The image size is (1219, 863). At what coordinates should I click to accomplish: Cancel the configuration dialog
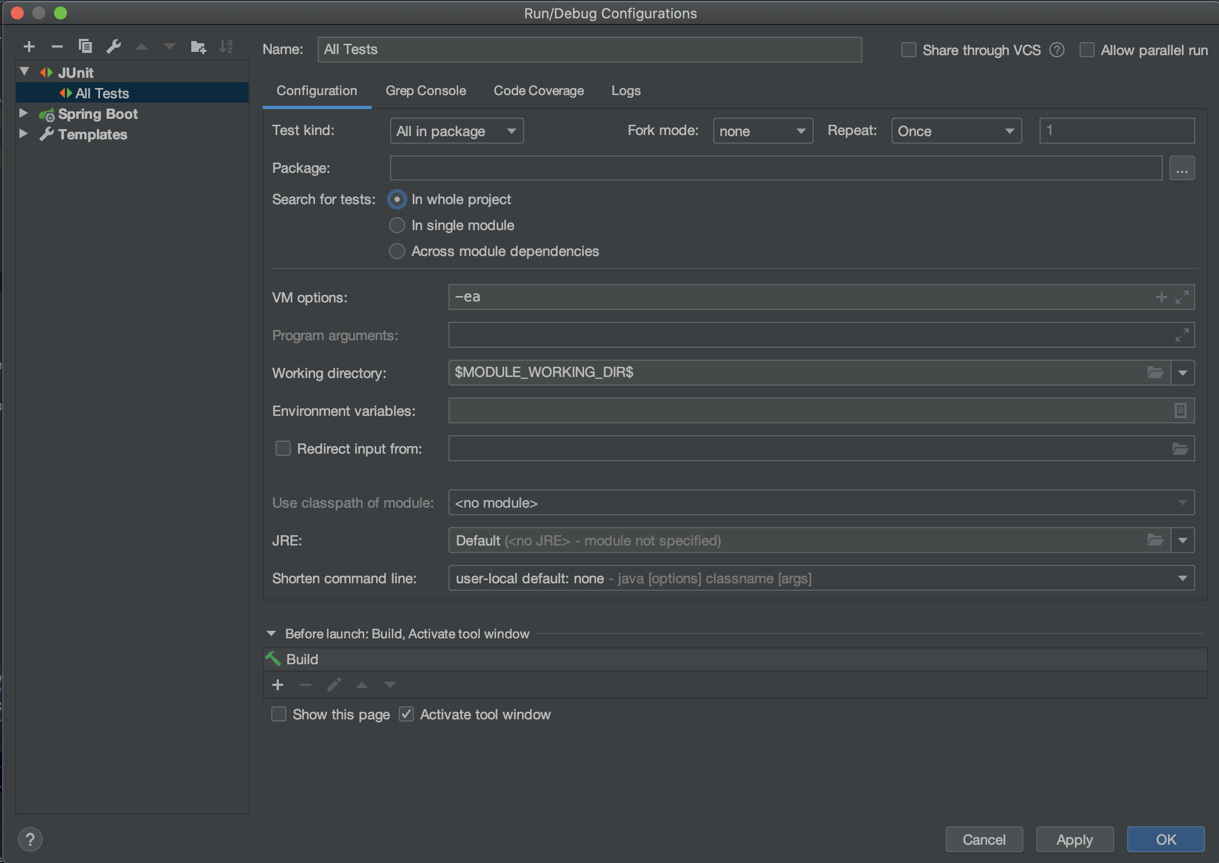[983, 839]
